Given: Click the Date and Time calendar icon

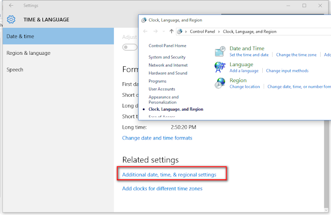Looking at the screenshot, I should 221,51.
